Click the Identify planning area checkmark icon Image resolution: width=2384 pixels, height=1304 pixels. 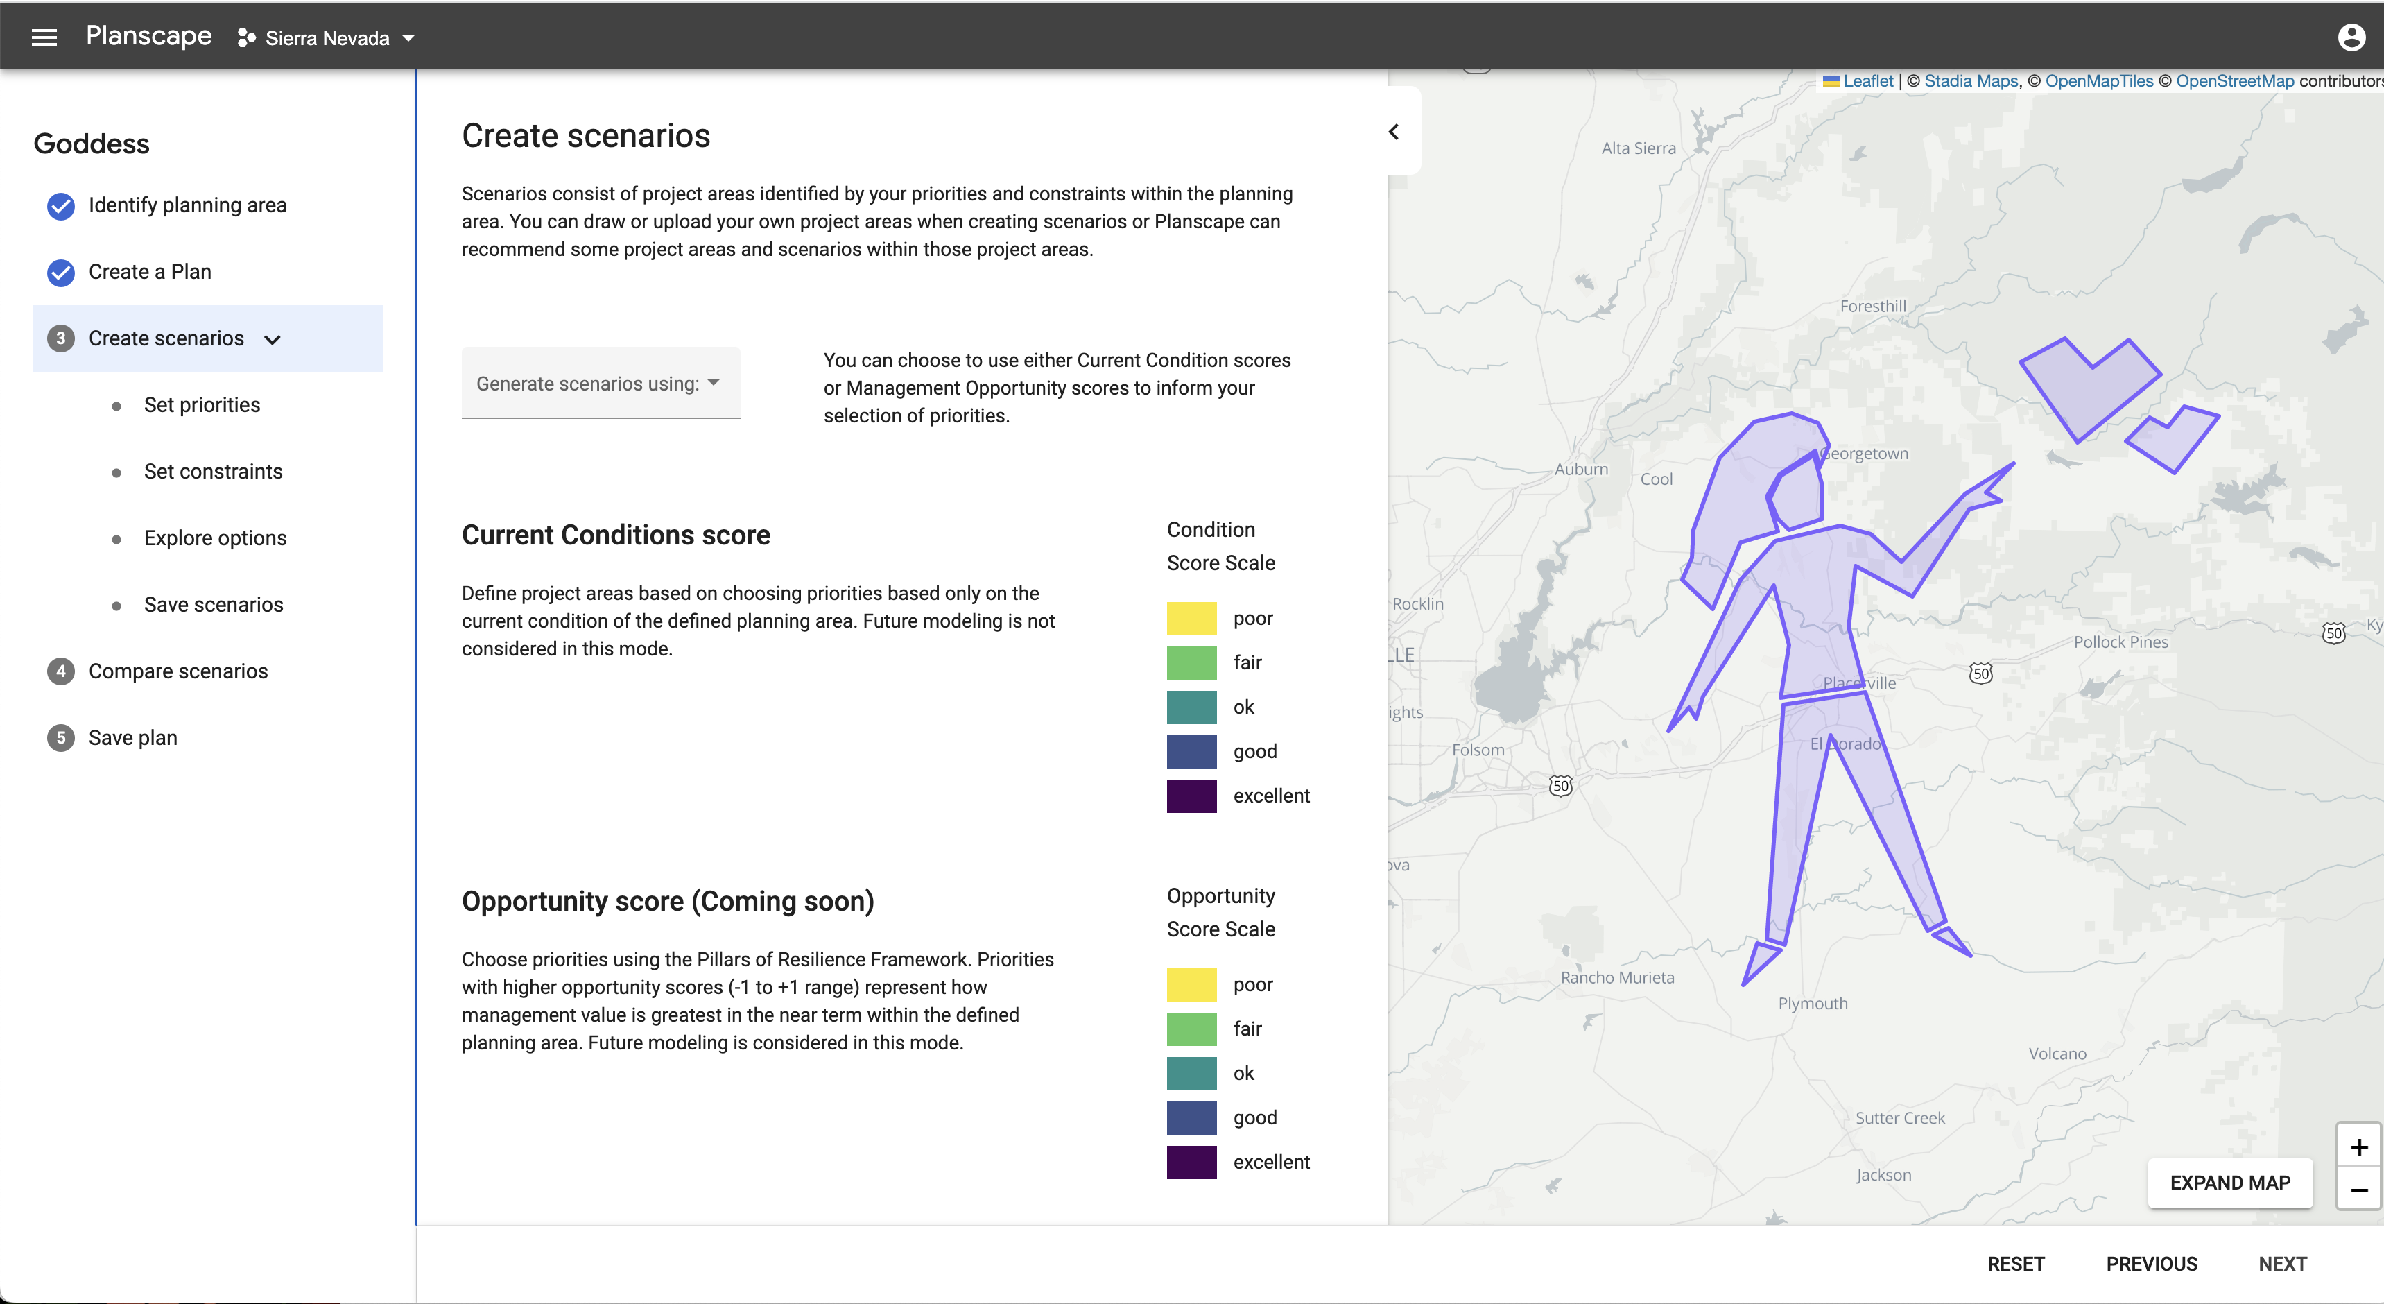point(60,205)
